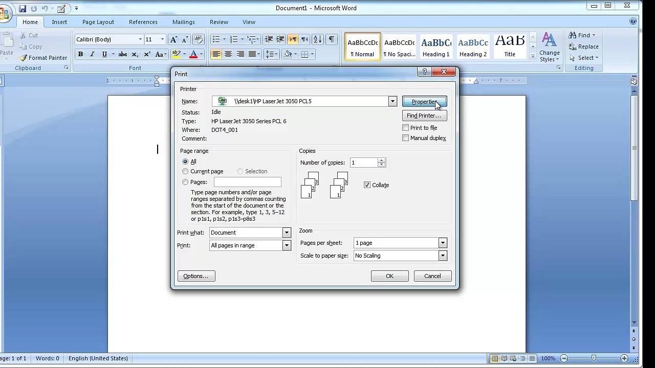Screen dimensions: 655x368
Task: Click the Number of copies field
Action: [364, 163]
